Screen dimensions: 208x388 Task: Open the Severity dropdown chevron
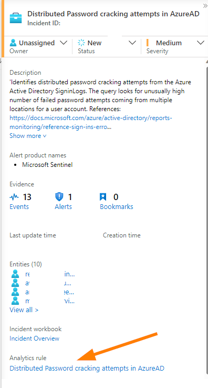[x=201, y=43]
